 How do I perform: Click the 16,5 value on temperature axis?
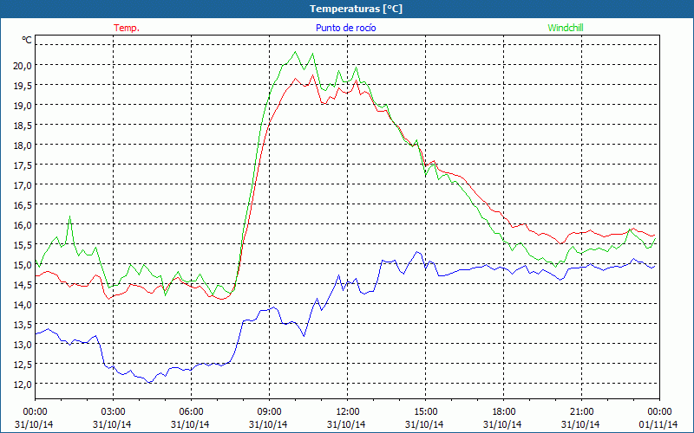23,204
